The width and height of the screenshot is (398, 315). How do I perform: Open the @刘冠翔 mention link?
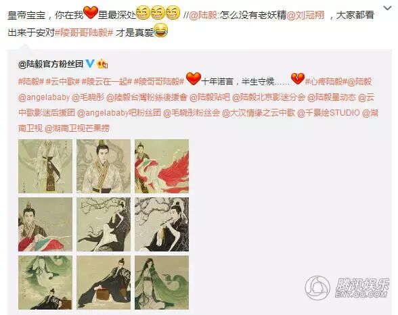pos(305,15)
